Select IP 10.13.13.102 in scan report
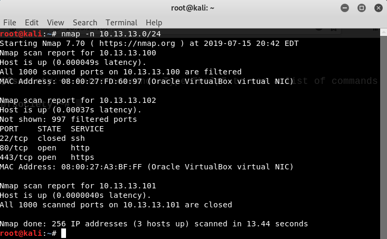Image resolution: width=387 pixels, height=239 pixels. point(128,100)
